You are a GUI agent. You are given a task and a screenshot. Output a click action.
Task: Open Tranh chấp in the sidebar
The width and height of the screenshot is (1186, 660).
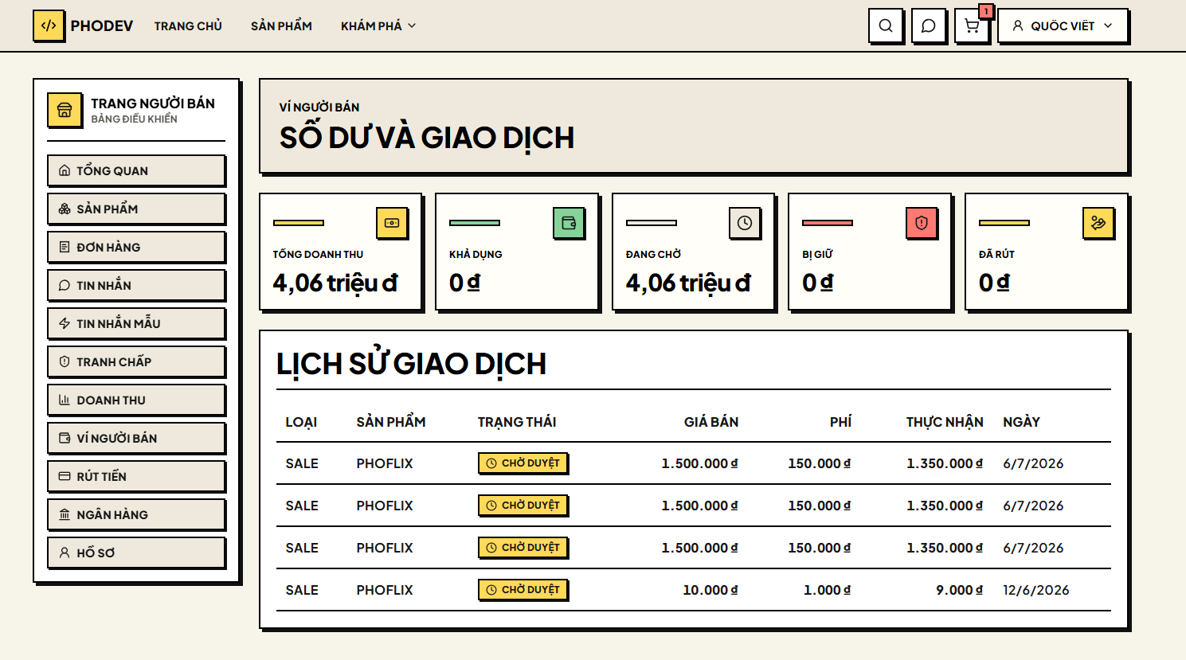[x=136, y=361]
